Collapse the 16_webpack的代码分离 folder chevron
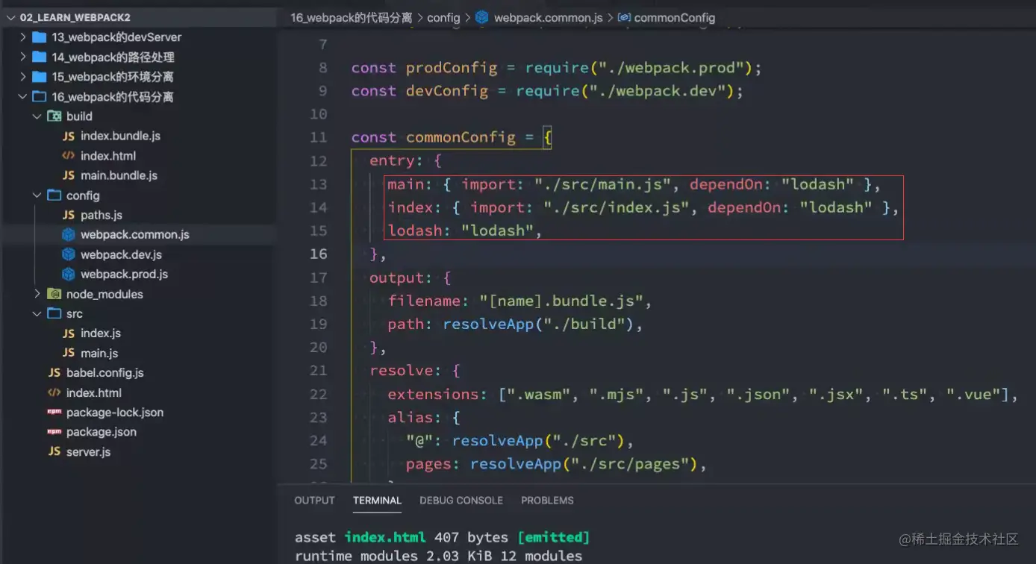Screen dimensions: 1036x564 coord(23,96)
